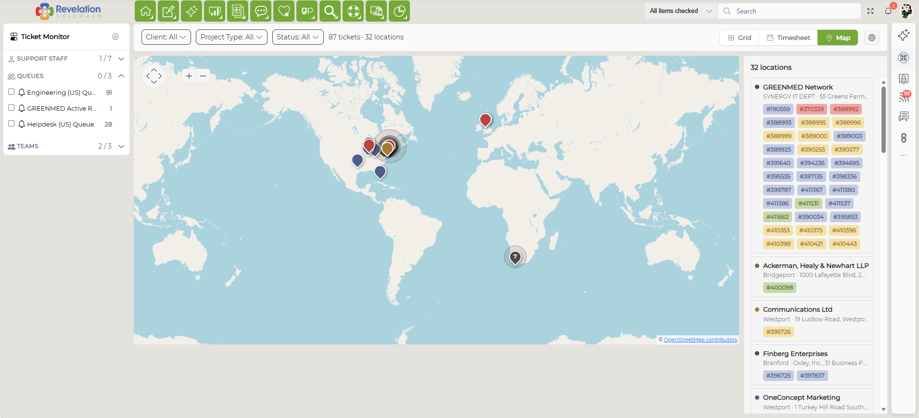Zoom in the map with plus button
The height and width of the screenshot is (418, 919).
coord(189,76)
